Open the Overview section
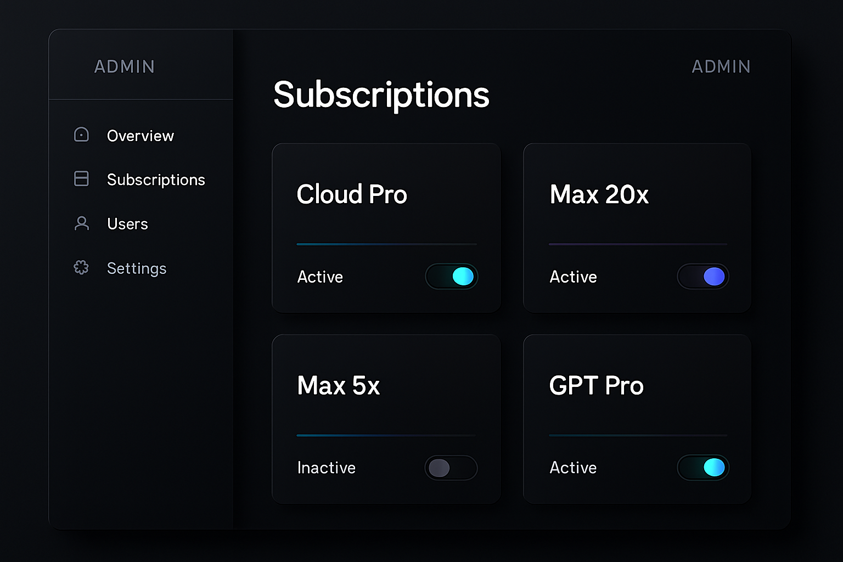 (139, 136)
